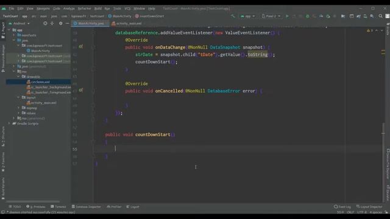Open the TODO tool window

tap(15, 207)
